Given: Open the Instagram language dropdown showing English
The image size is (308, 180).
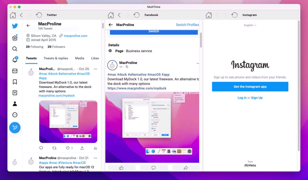Looking at the screenshot, I should [250, 25].
